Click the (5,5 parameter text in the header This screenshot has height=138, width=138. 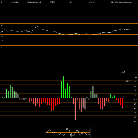click(x=71, y=2)
